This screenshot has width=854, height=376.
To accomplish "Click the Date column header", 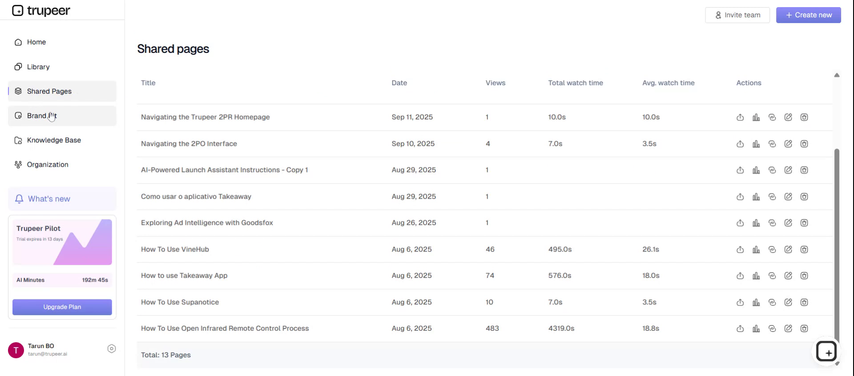I will coord(399,83).
